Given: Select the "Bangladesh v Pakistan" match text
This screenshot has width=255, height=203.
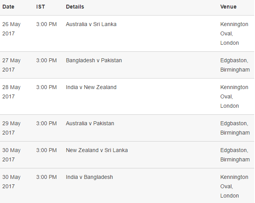Looking at the screenshot, I should pos(94,60).
